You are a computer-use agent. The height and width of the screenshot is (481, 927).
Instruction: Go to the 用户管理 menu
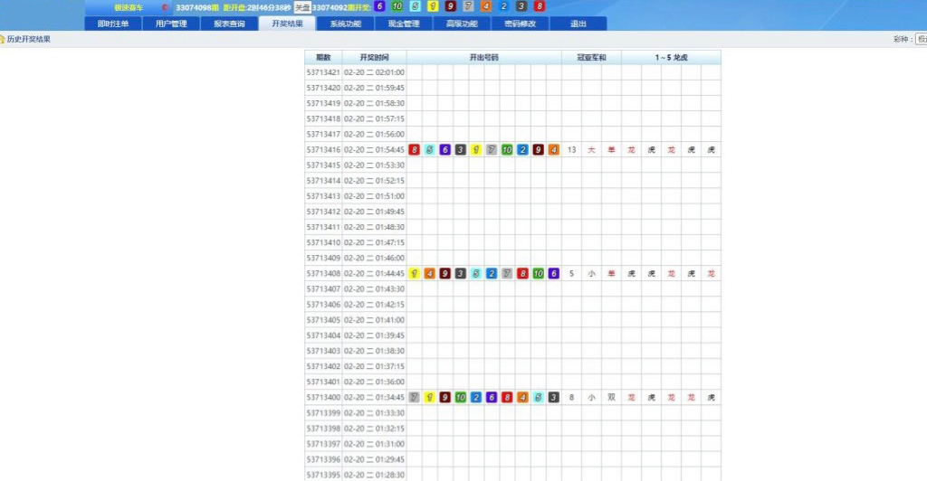pyautogui.click(x=171, y=24)
